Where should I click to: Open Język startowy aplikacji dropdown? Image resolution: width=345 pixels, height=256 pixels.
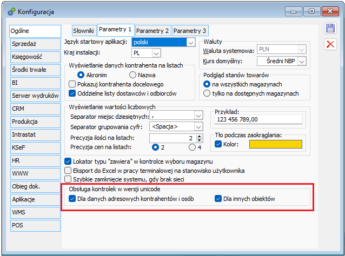(190, 42)
